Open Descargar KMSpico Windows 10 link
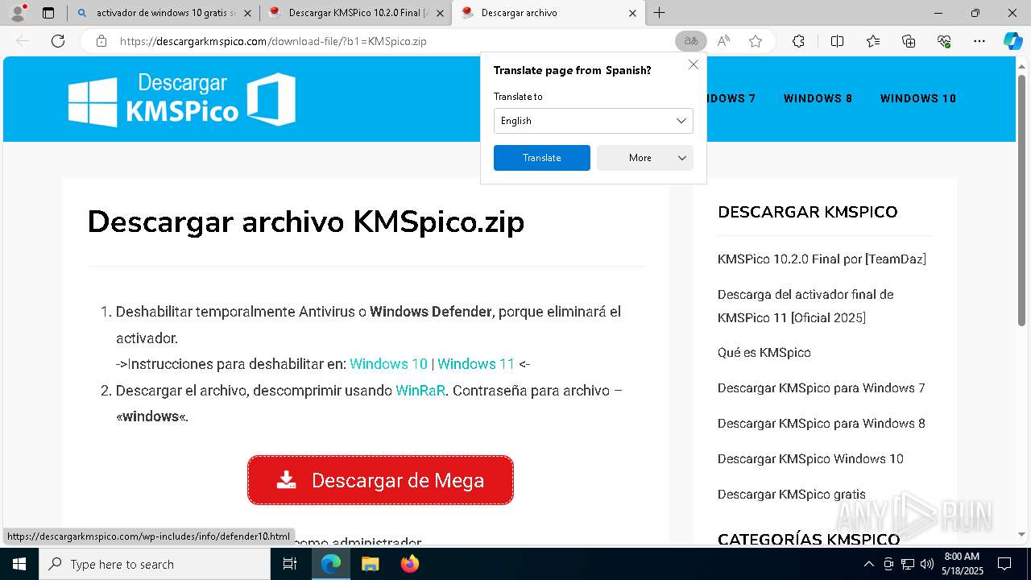This screenshot has width=1031, height=580. pyautogui.click(x=810, y=459)
